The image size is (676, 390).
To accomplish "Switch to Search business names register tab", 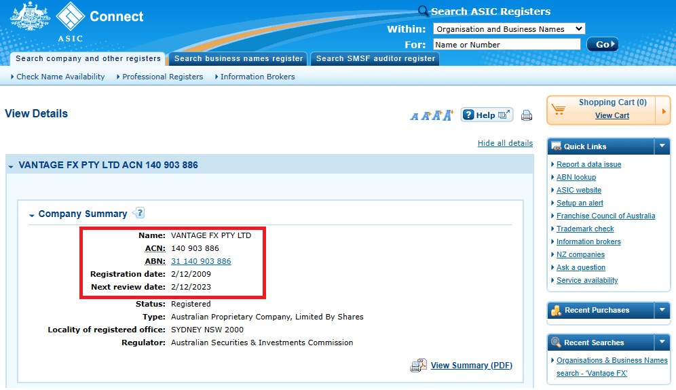I will 238,58.
